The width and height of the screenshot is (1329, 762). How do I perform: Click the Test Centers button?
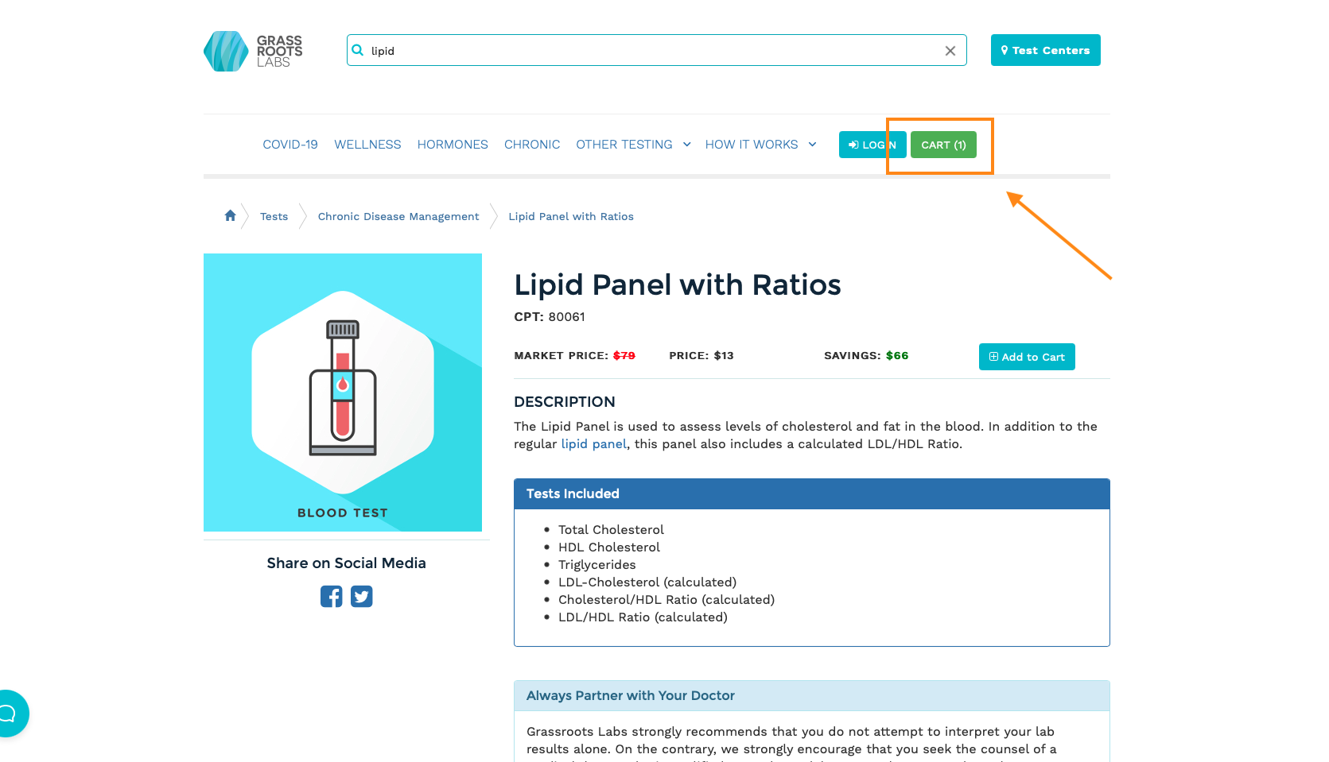[1045, 50]
